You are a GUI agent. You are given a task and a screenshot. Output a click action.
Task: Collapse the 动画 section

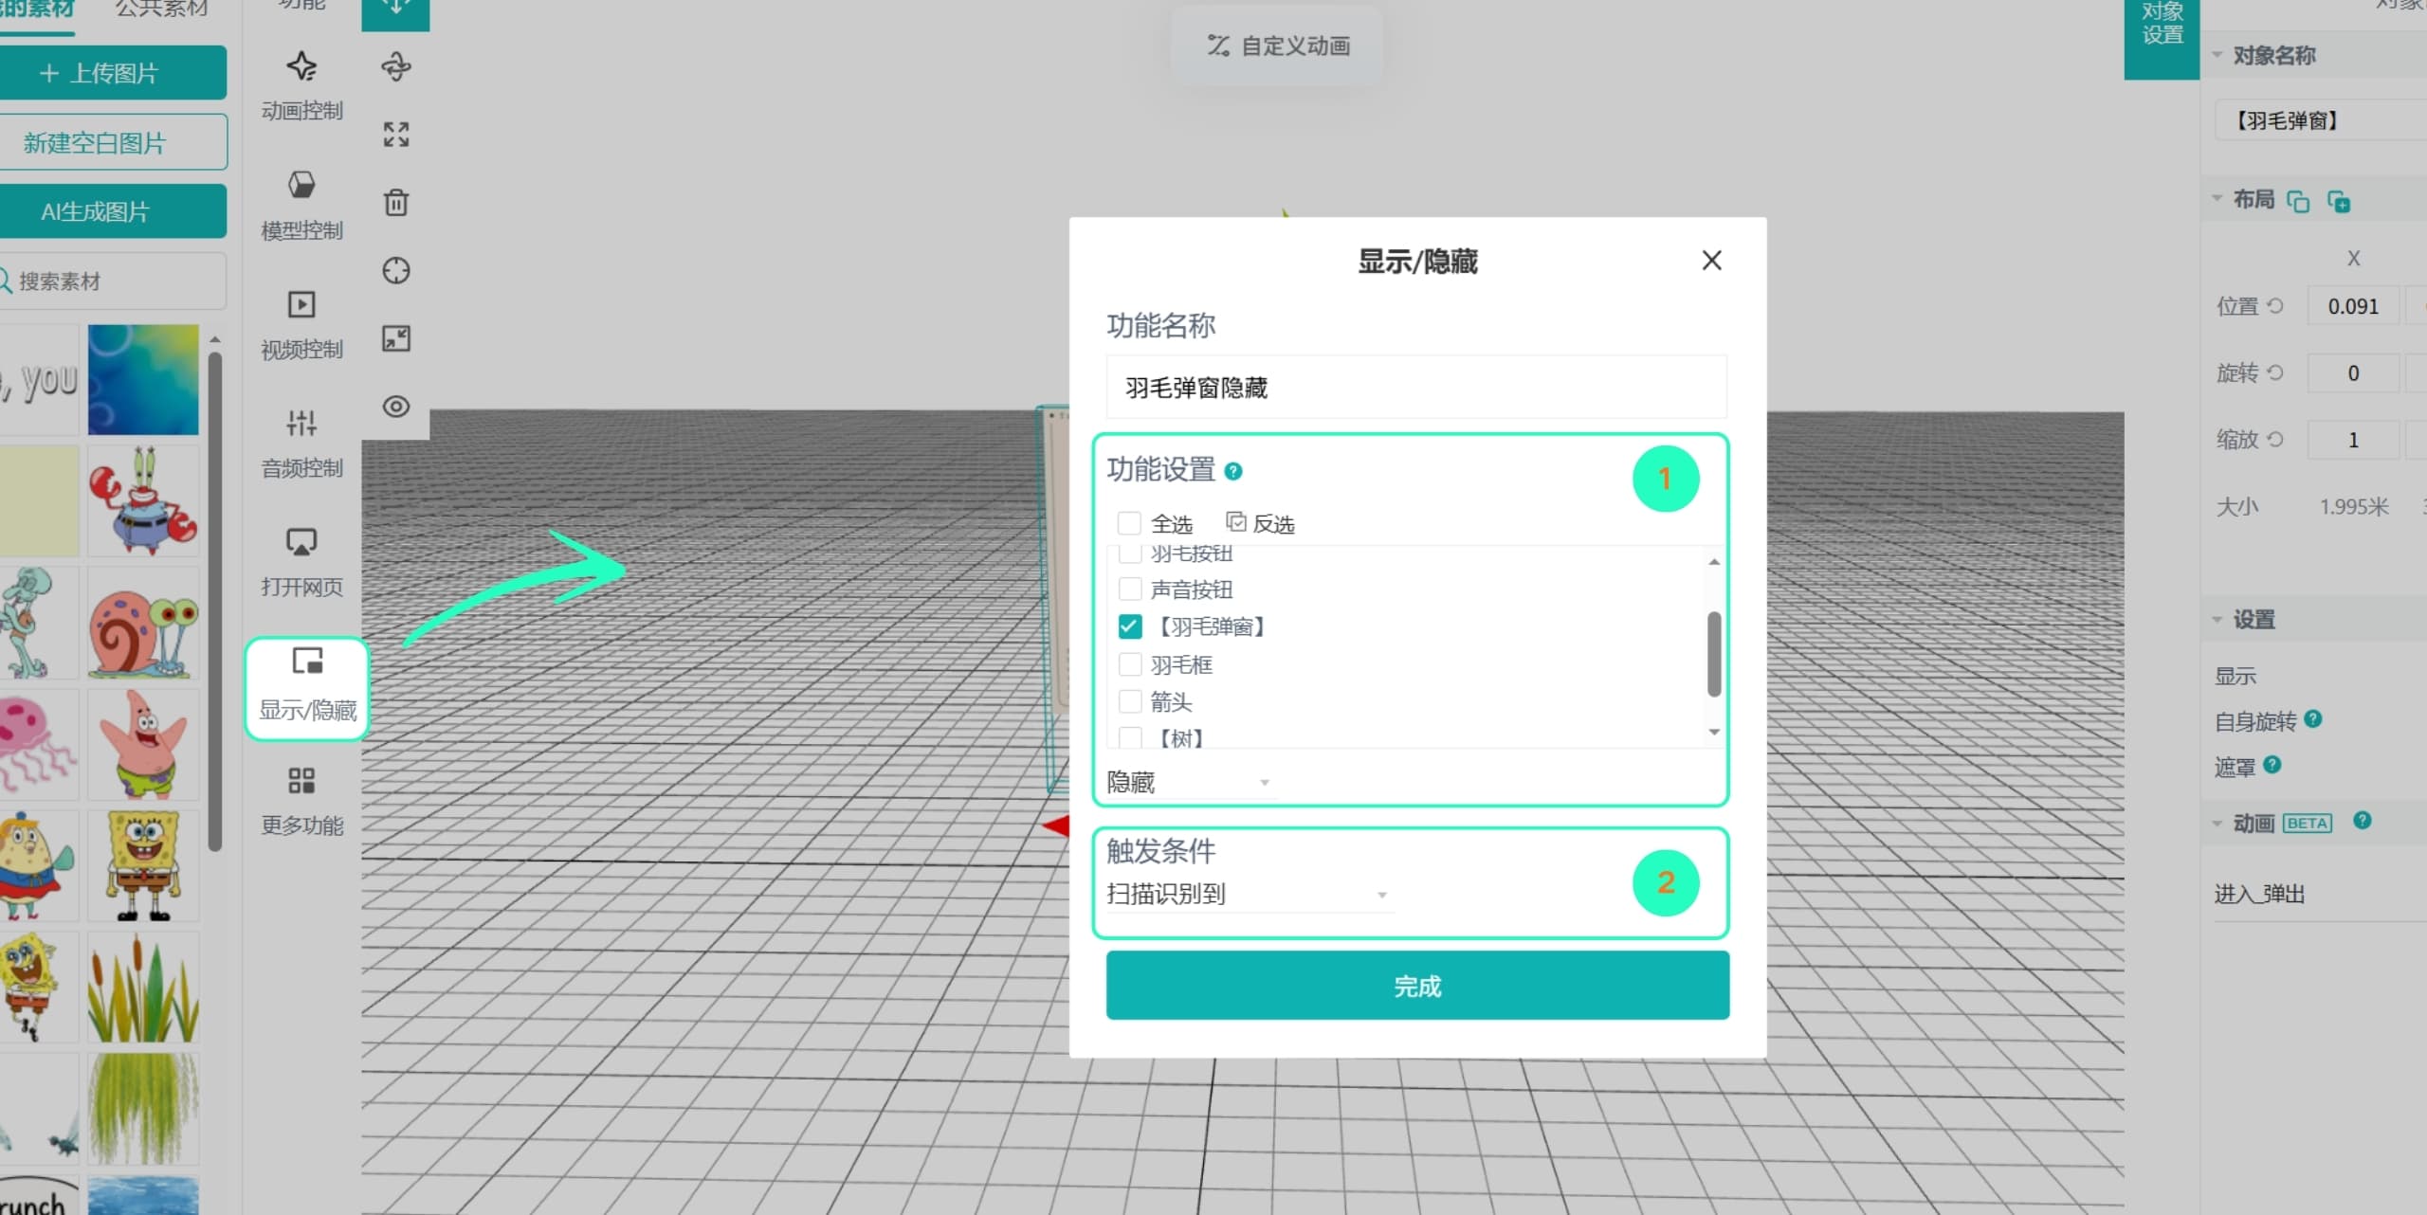coord(2217,823)
